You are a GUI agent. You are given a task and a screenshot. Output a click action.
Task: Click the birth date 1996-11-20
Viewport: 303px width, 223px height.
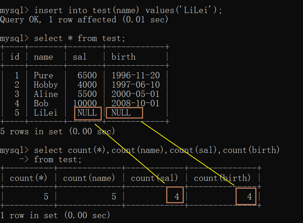click(x=136, y=75)
